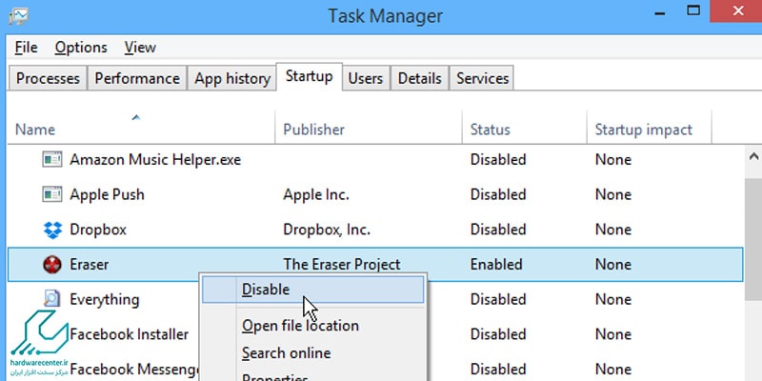Click the Everything search icon

pyautogui.click(x=51, y=299)
